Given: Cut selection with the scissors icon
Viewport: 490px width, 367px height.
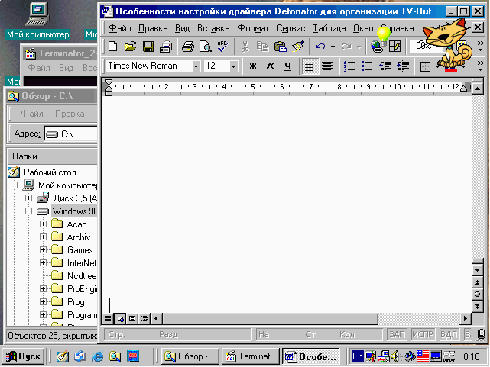Looking at the screenshot, I should click(x=245, y=47).
